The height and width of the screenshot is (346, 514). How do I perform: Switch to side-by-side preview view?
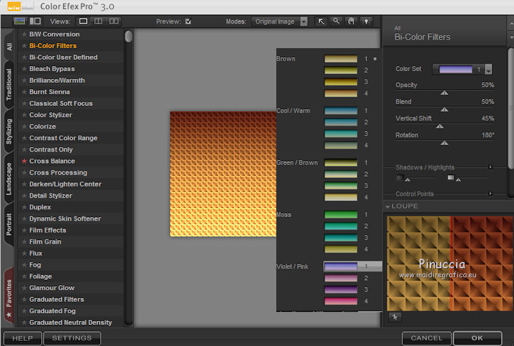pos(114,21)
